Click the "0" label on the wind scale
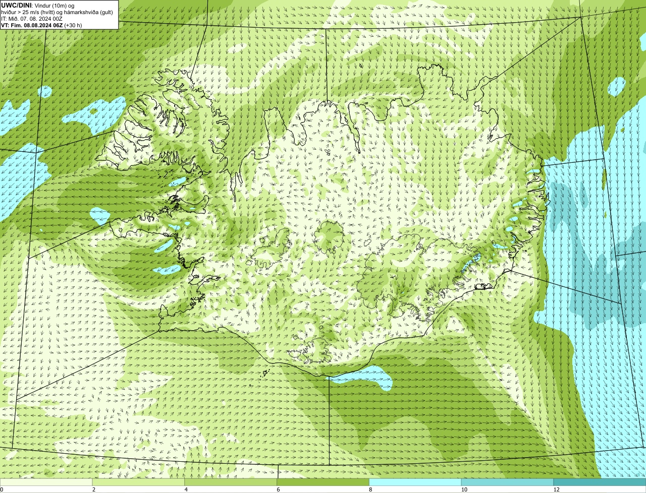Screen dimensions: 646x493 pos(2,489)
